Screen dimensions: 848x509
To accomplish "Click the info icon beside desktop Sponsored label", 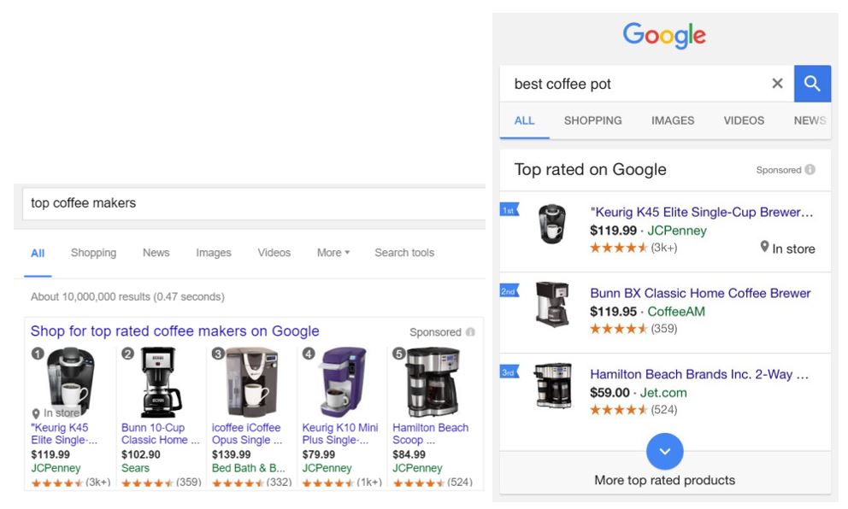I will click(470, 331).
